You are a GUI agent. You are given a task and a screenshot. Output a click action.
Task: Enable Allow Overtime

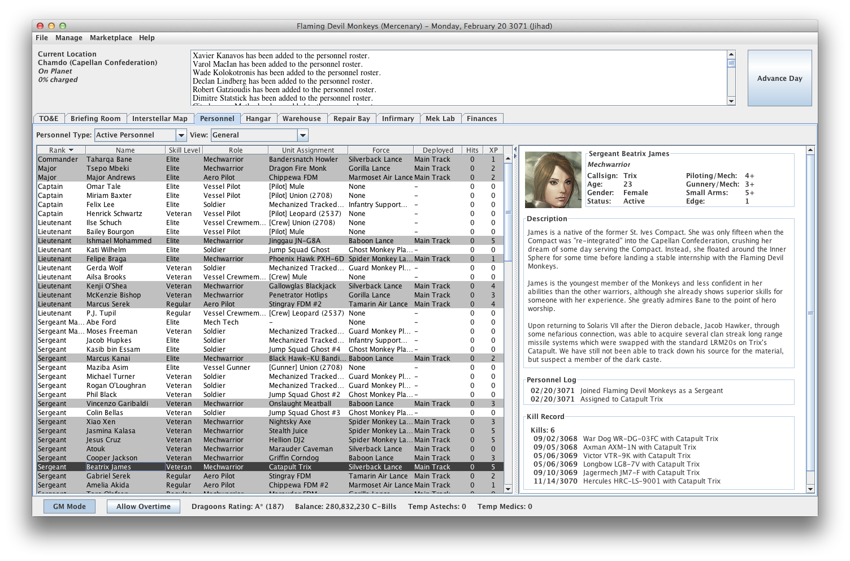[144, 507]
